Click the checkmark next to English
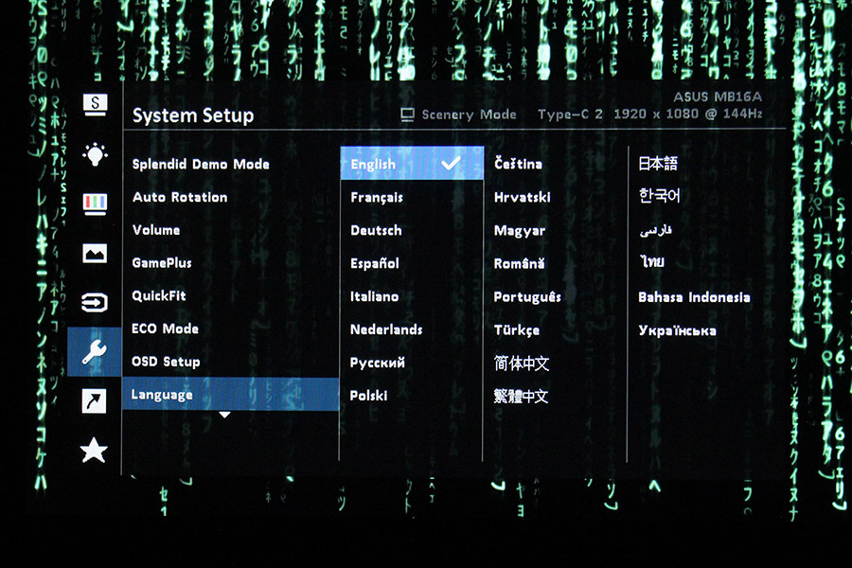The height and width of the screenshot is (568, 852). tap(451, 163)
